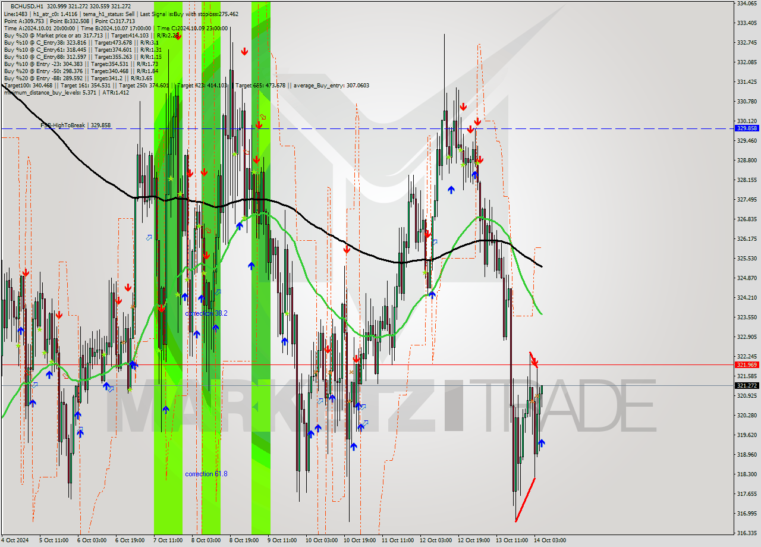Viewport: 761px width, 547px height.
Task: Click the '14 Oct 03:00' time label
Action: pyautogui.click(x=549, y=540)
